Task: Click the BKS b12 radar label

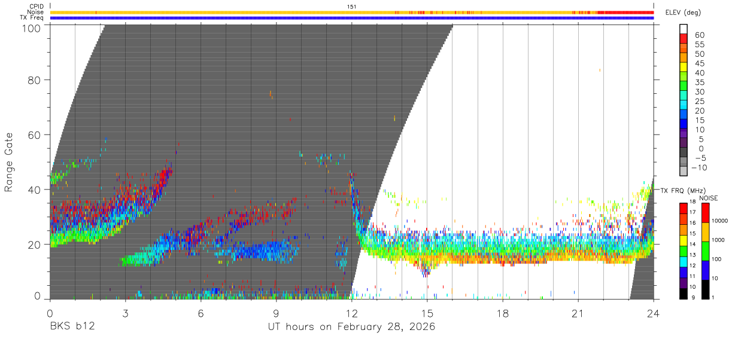Action: (72, 327)
